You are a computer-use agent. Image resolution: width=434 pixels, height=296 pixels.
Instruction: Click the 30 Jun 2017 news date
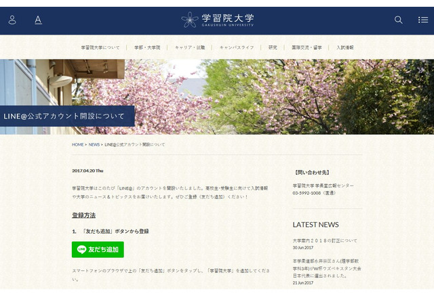coord(303,248)
